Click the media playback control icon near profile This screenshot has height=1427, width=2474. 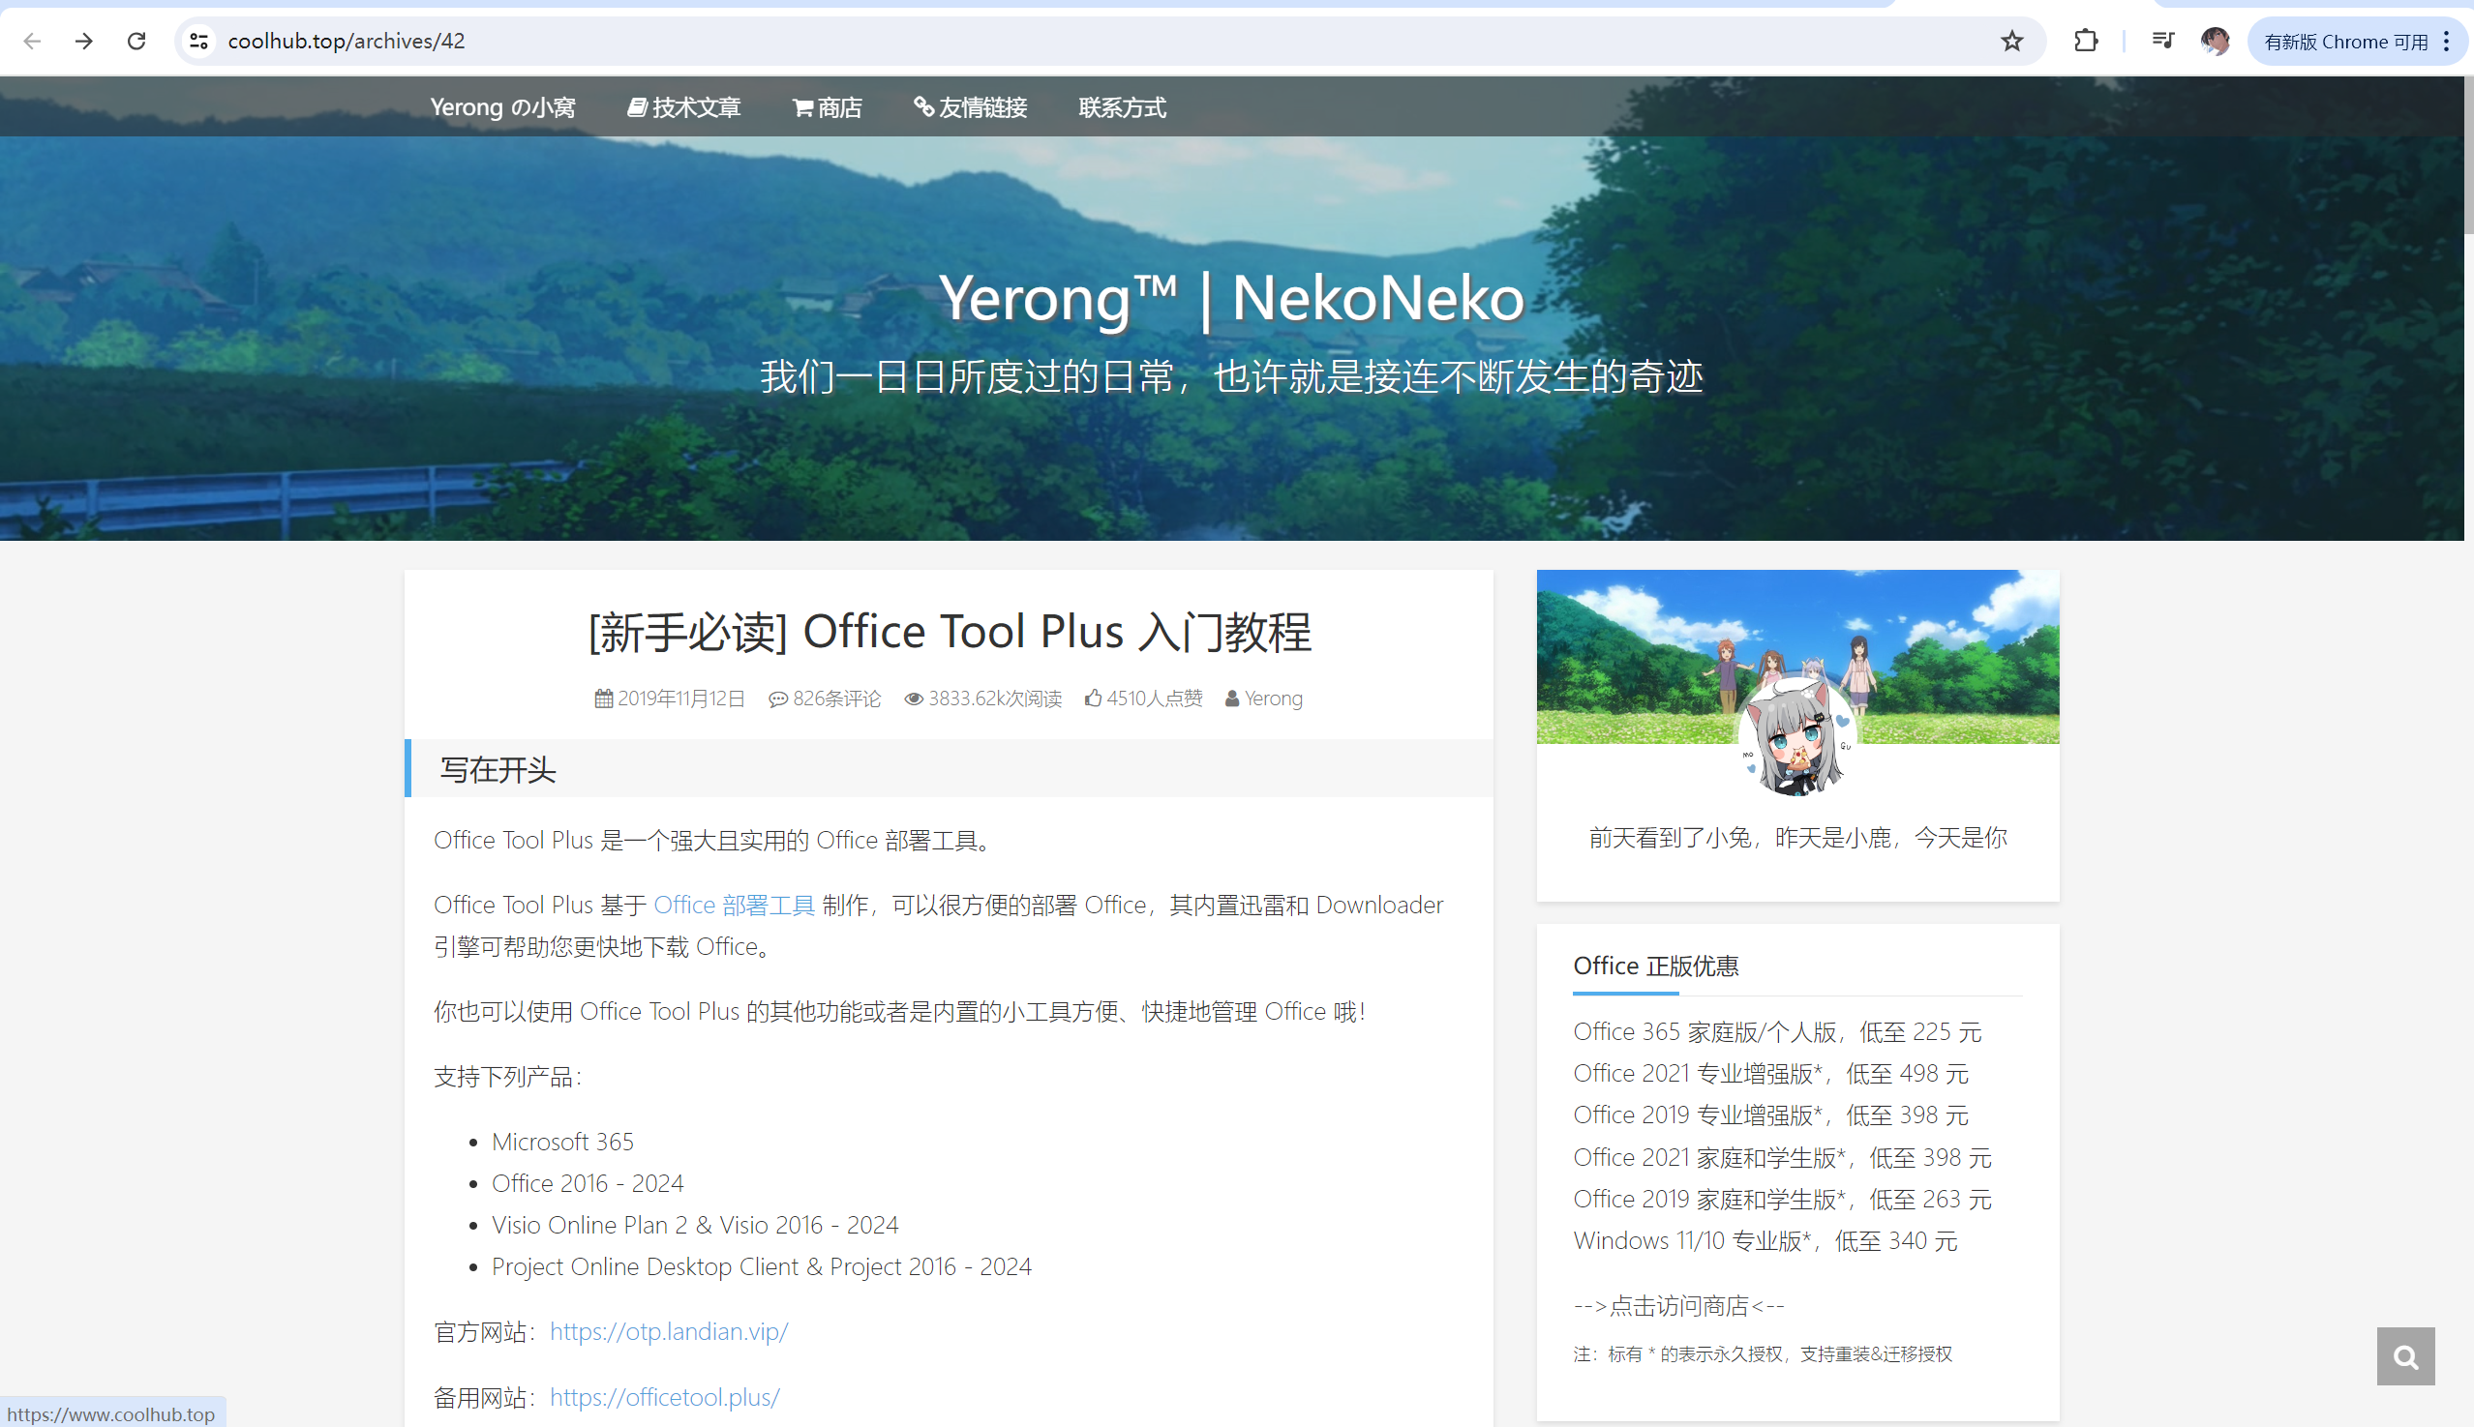[2162, 42]
